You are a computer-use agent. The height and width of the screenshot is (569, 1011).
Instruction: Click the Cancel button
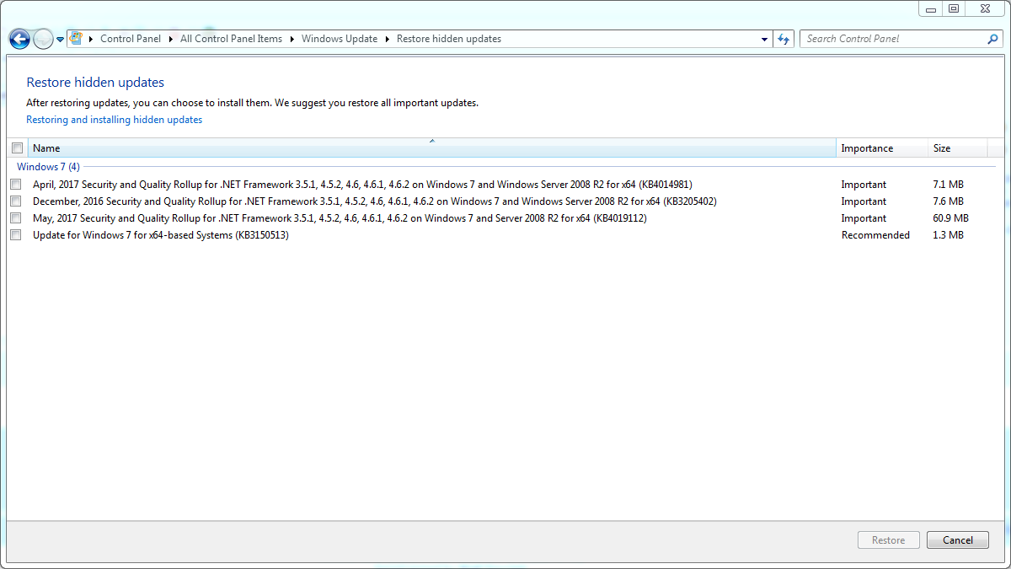coord(957,540)
